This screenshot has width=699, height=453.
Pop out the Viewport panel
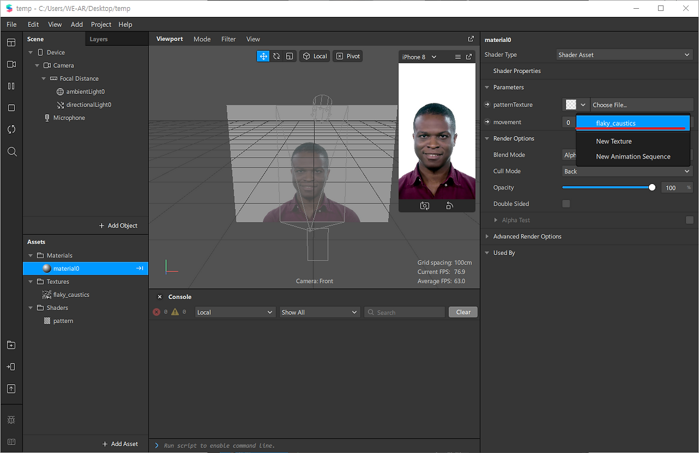point(471,39)
